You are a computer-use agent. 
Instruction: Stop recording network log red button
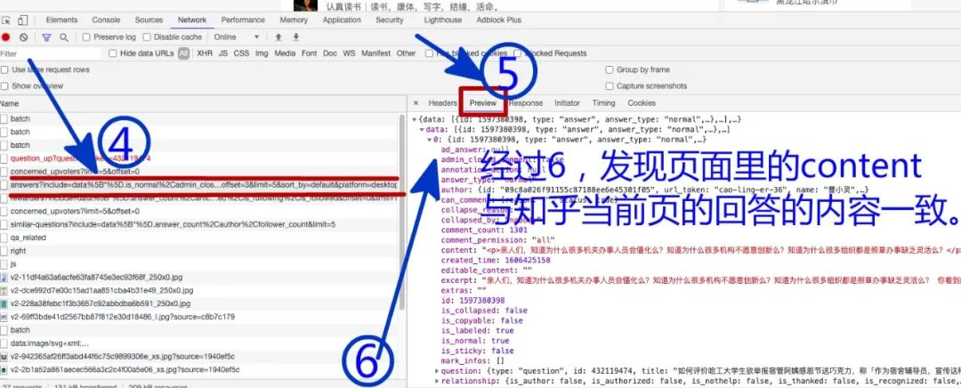coord(6,37)
